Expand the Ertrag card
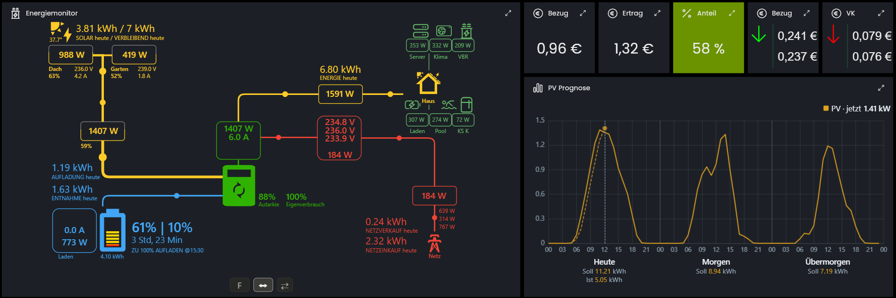896x298 pixels. [x=657, y=13]
